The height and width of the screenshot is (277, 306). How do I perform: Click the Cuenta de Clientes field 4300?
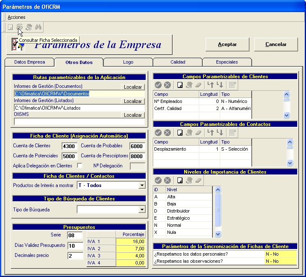point(69,146)
